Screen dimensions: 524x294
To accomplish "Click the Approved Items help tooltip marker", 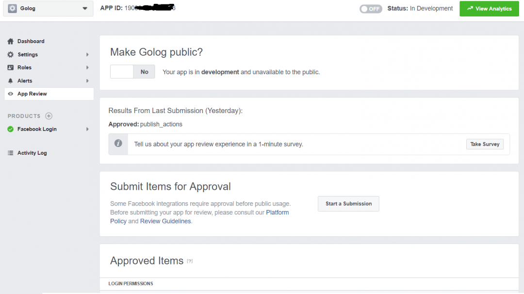I will click(190, 261).
